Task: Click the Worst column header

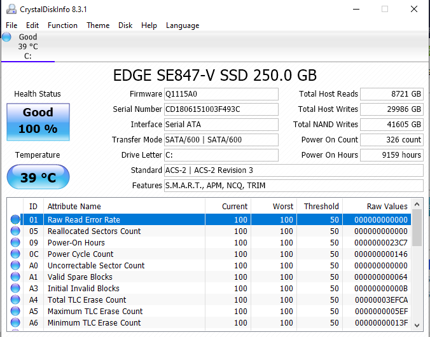Action: click(x=274, y=206)
